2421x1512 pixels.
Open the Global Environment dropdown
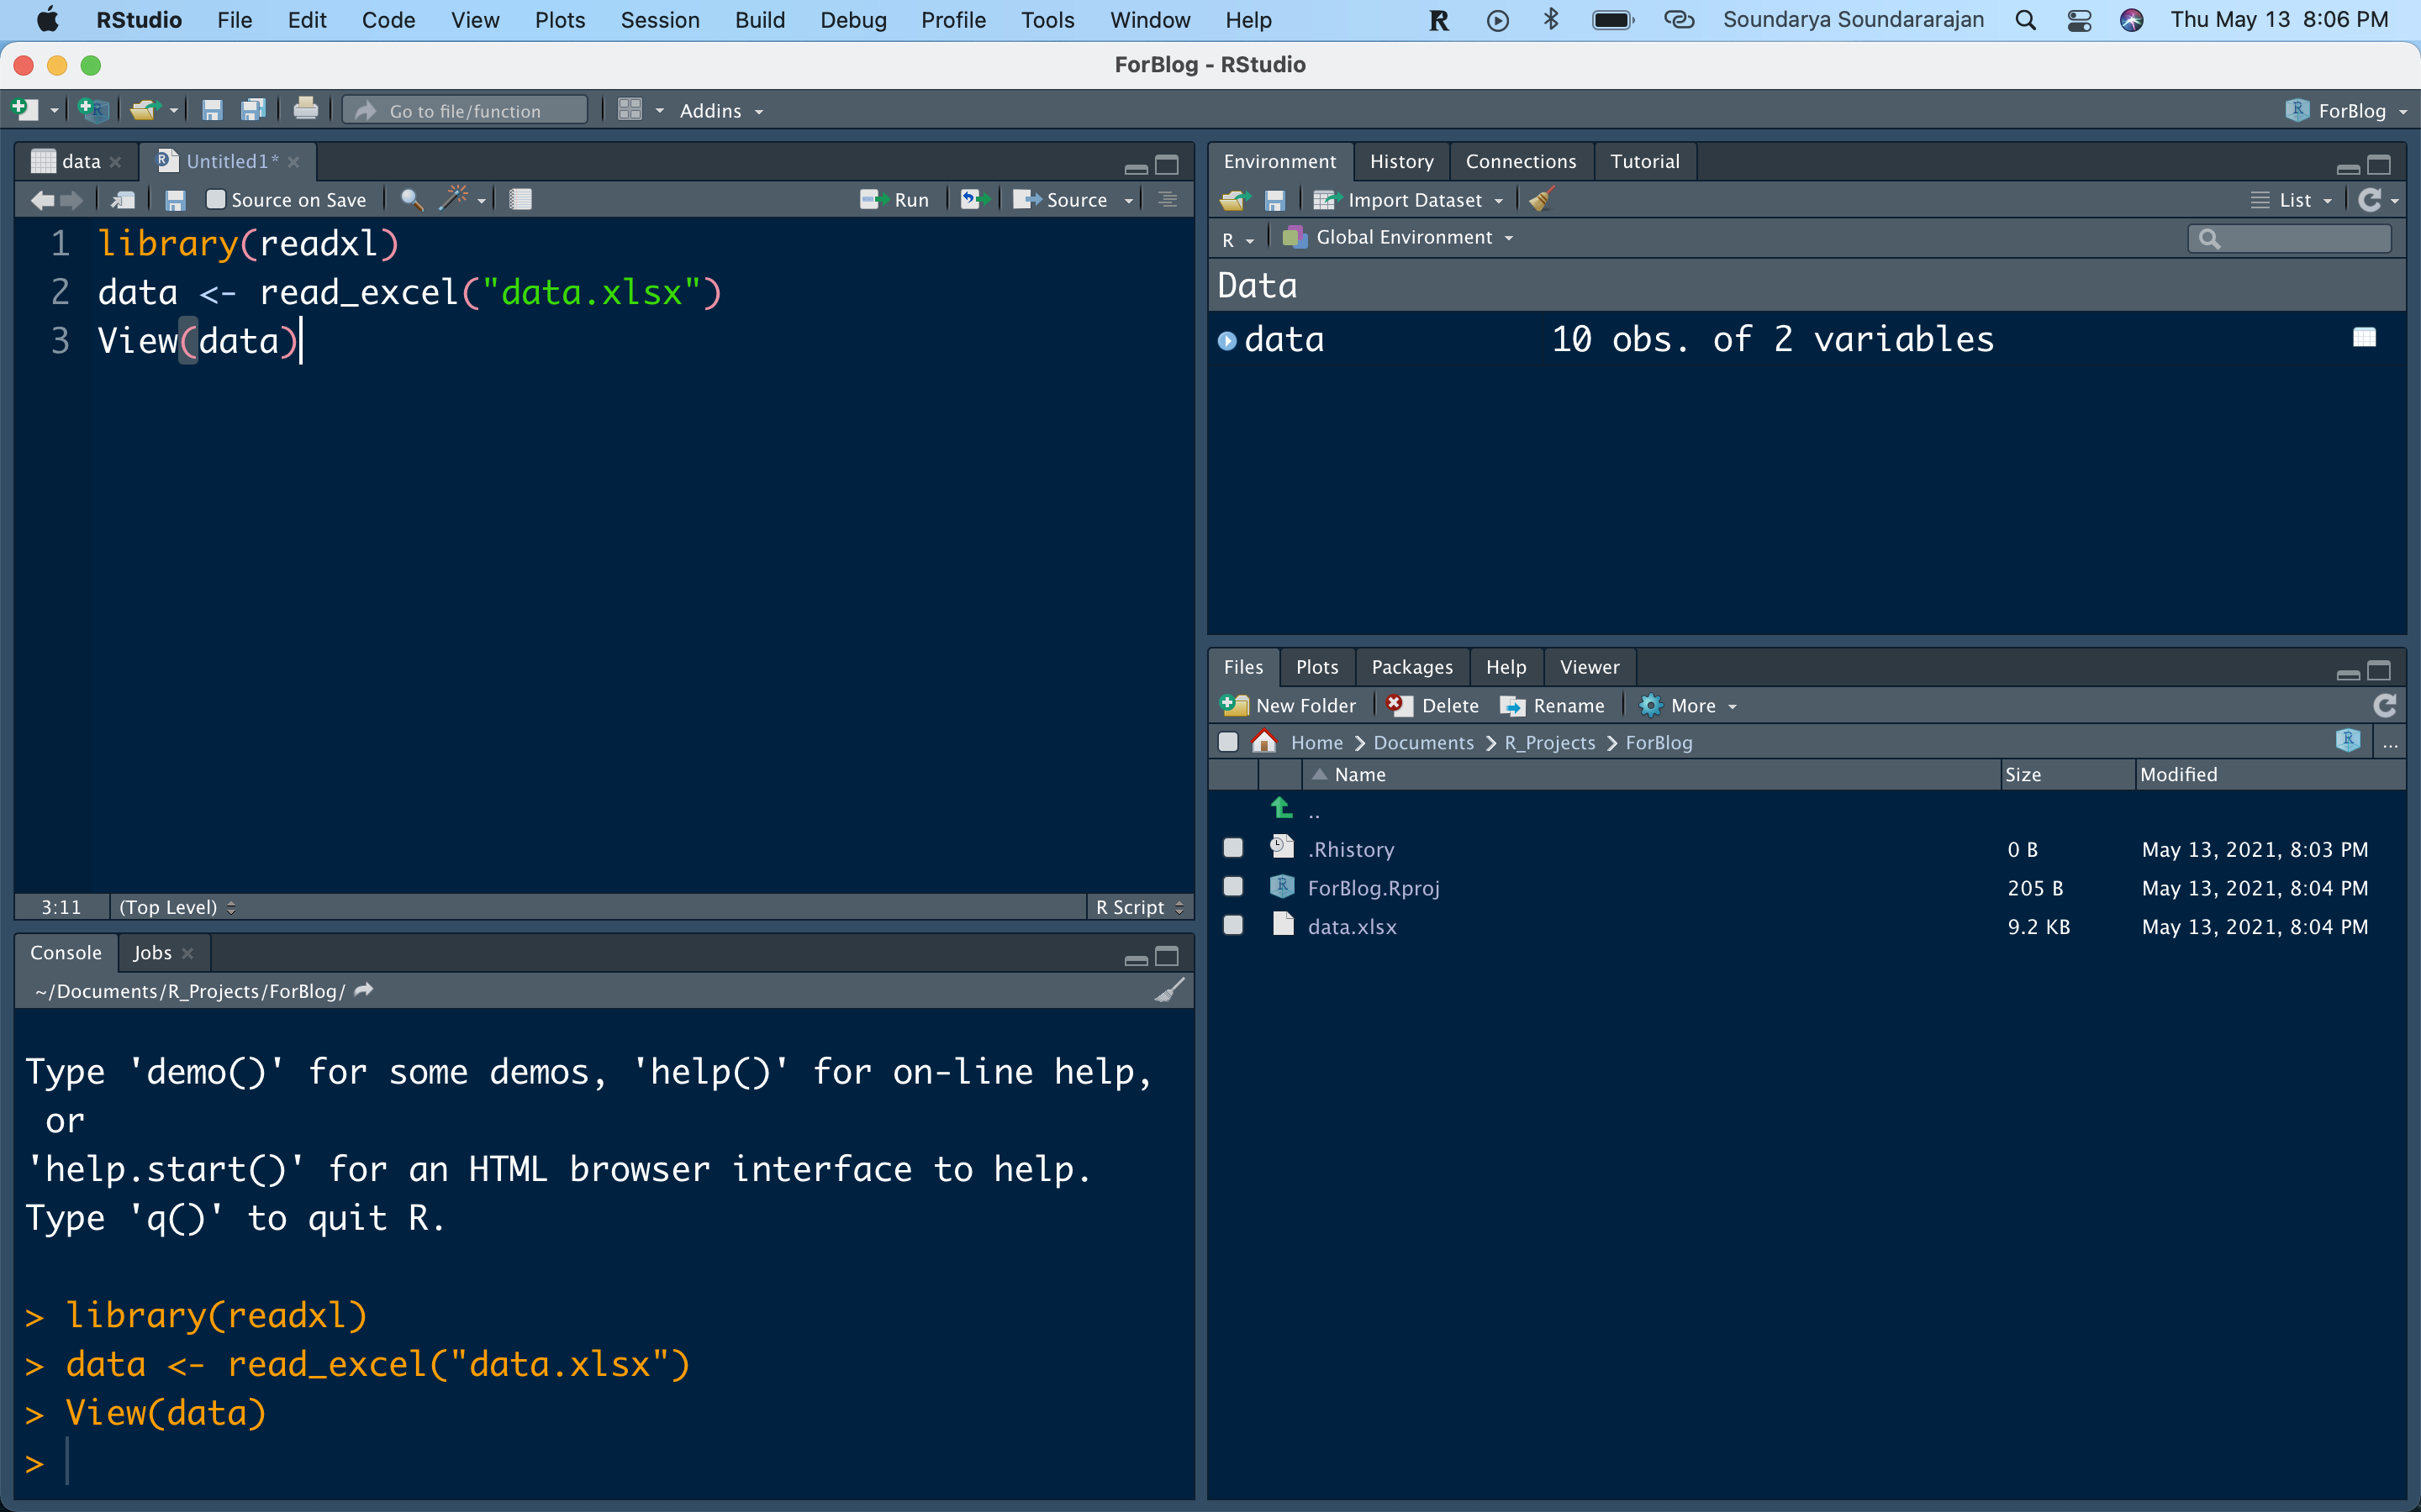tap(1398, 237)
